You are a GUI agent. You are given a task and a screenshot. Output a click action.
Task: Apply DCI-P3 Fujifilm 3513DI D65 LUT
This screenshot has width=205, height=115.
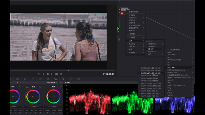[x=151, y=73]
